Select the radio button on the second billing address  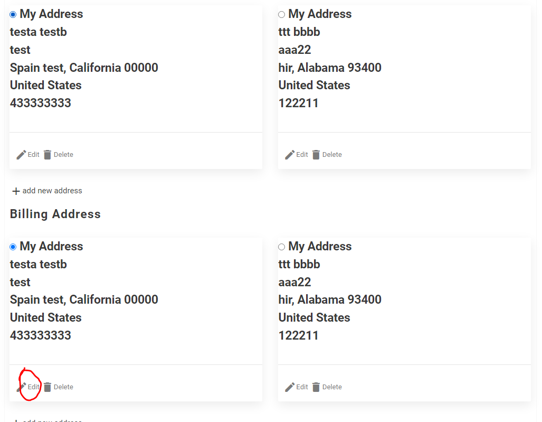[281, 247]
